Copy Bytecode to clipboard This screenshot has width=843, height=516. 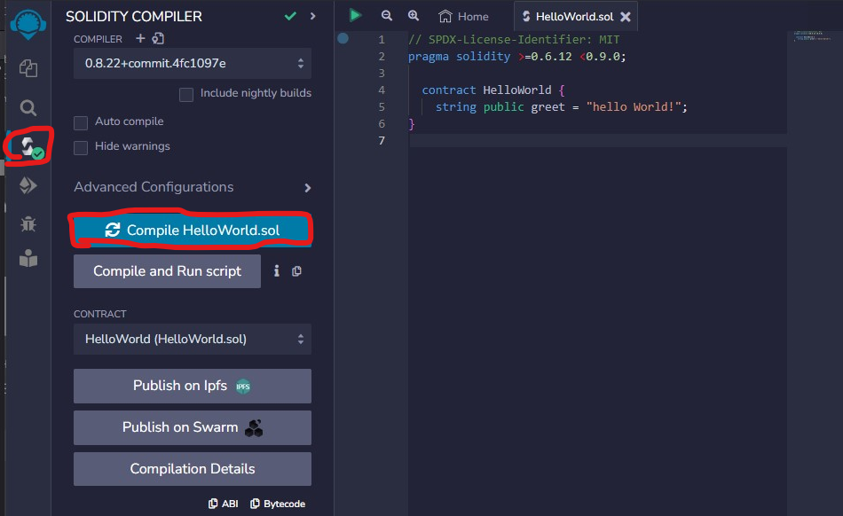(x=278, y=504)
